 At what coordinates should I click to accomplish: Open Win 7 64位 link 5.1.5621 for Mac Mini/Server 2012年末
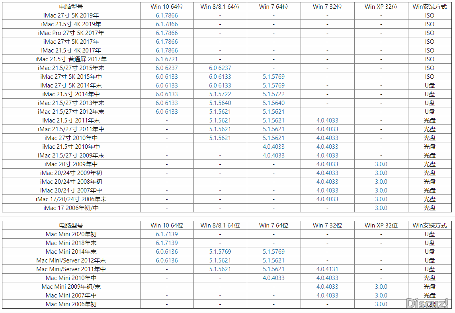[x=273, y=260]
